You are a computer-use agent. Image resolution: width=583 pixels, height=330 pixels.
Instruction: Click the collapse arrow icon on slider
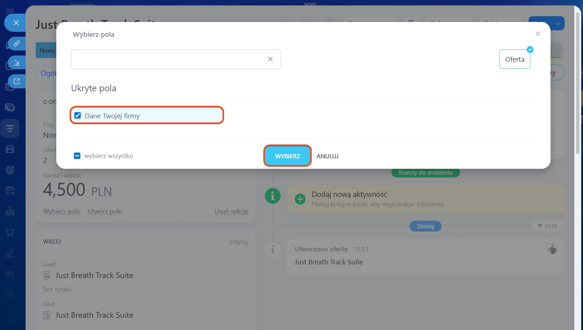coord(17,63)
